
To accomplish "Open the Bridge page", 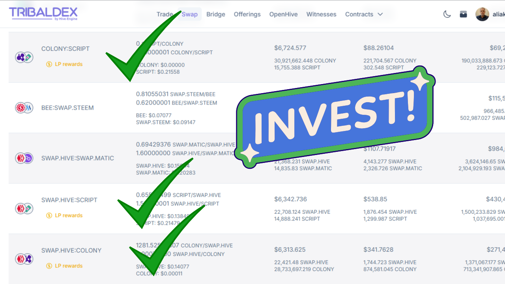I will (x=216, y=14).
